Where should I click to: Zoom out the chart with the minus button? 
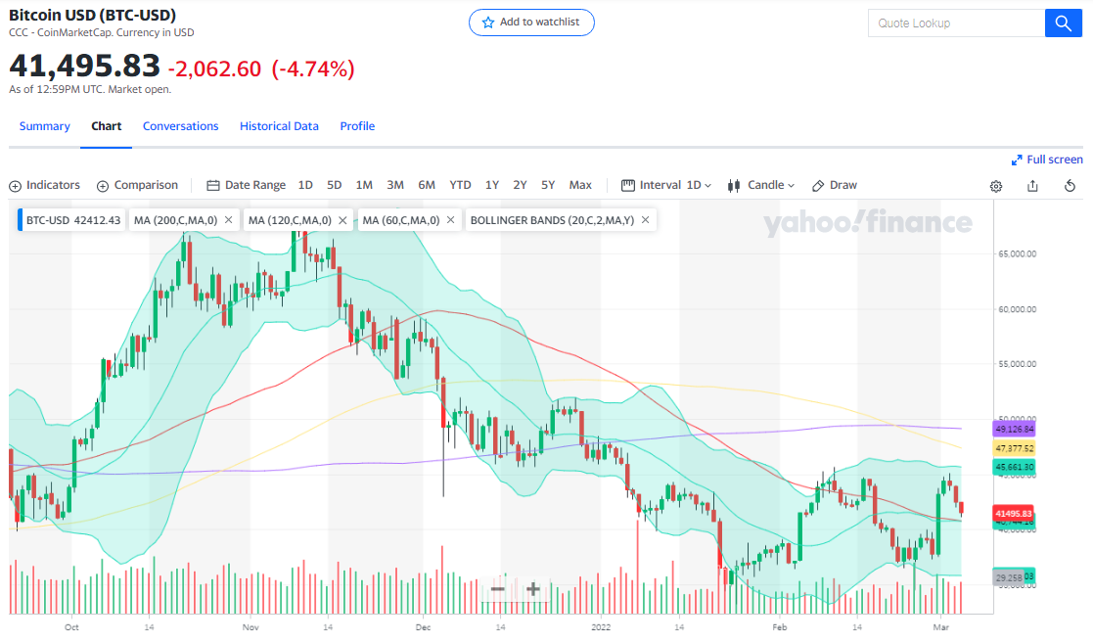(x=498, y=589)
